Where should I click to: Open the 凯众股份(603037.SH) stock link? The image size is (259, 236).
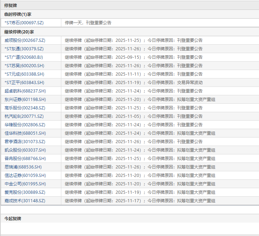coord(25,150)
